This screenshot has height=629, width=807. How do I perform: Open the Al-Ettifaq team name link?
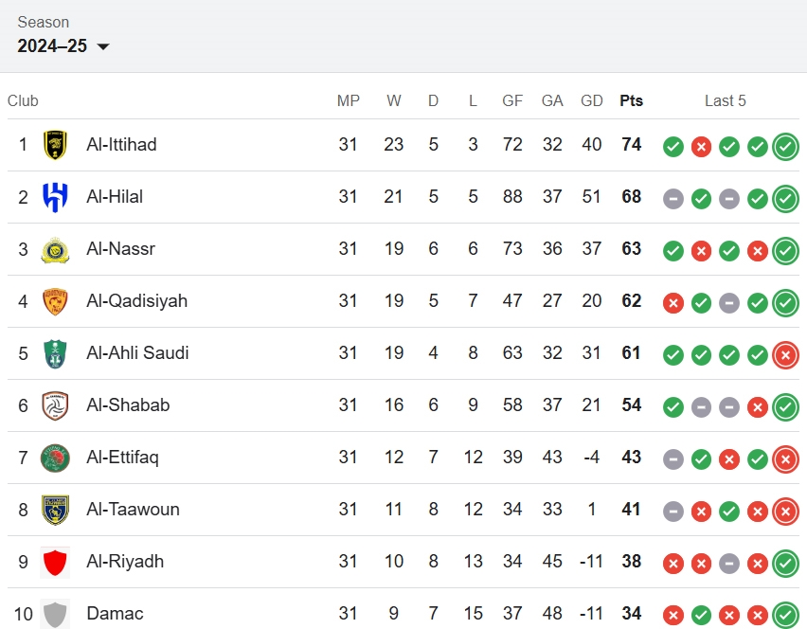(x=122, y=458)
